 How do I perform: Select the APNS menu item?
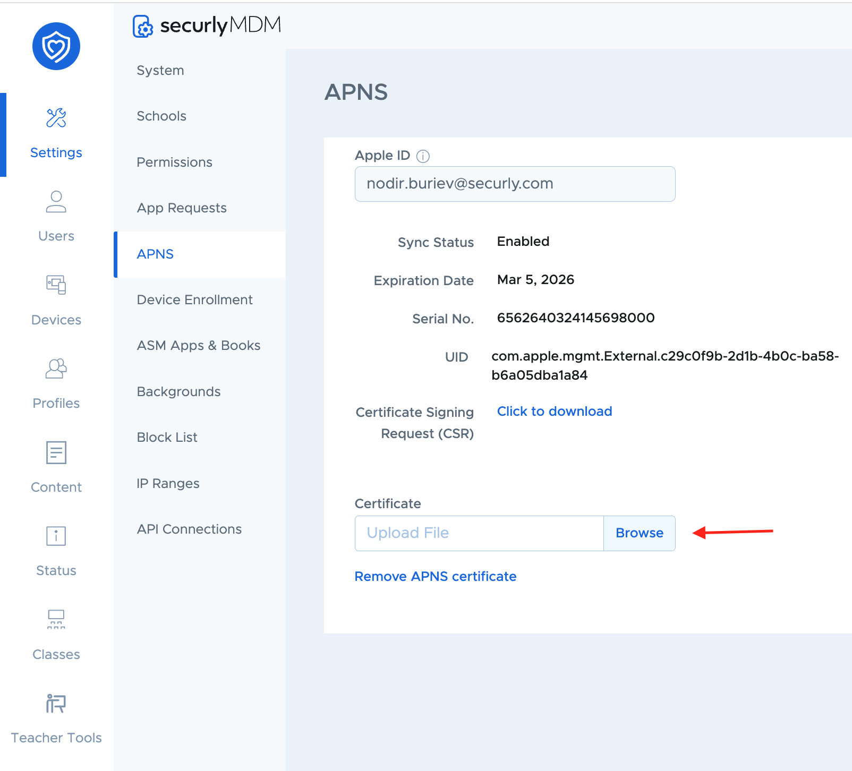tap(200, 254)
